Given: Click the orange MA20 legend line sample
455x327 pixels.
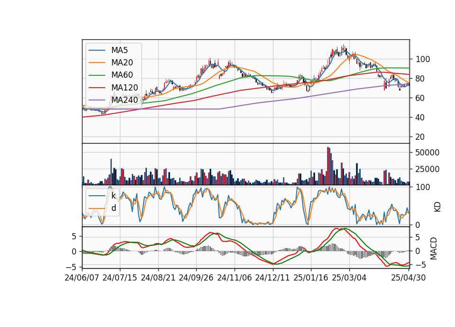Looking at the screenshot, I should 97,63.
